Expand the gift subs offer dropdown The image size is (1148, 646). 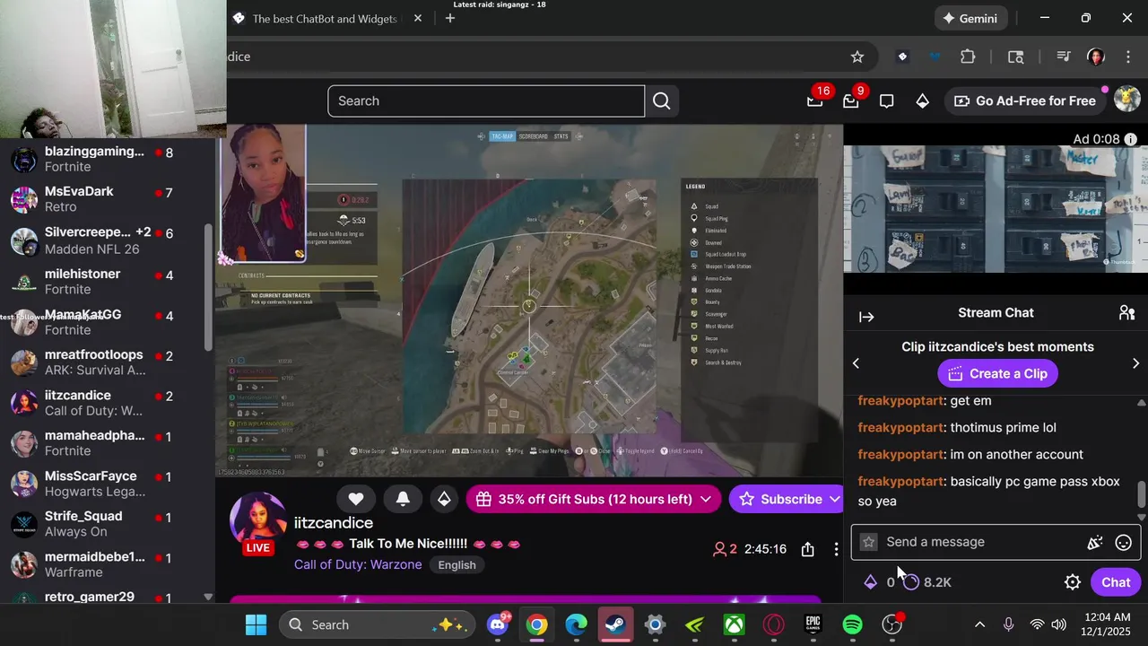pos(706,499)
